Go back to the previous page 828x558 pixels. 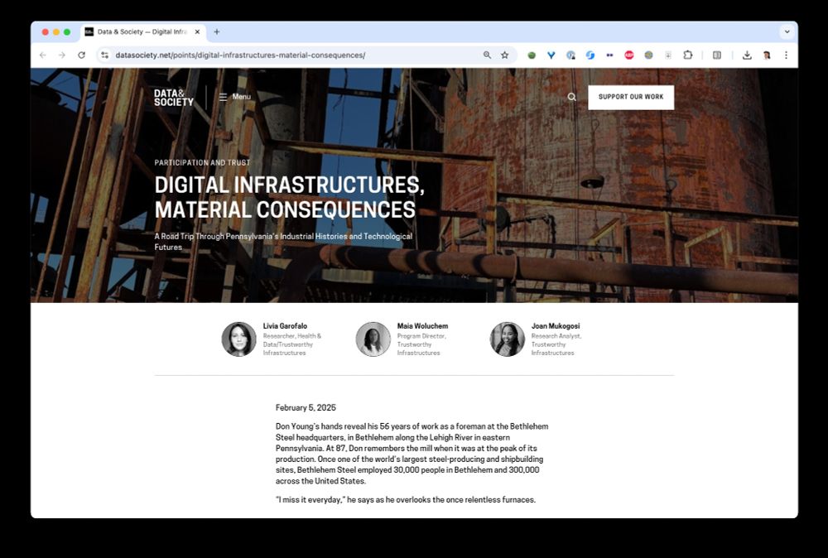click(43, 55)
